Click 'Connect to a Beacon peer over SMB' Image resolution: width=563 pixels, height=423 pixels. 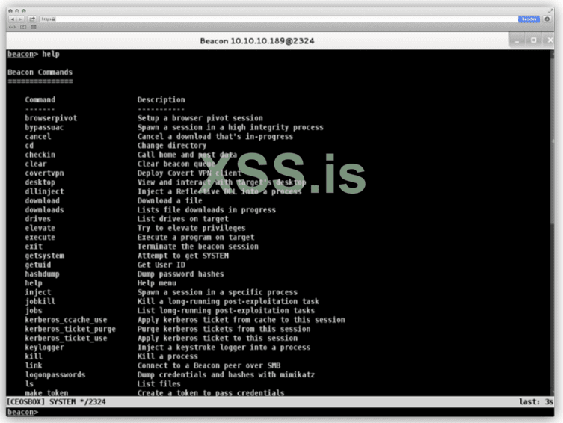click(x=209, y=365)
